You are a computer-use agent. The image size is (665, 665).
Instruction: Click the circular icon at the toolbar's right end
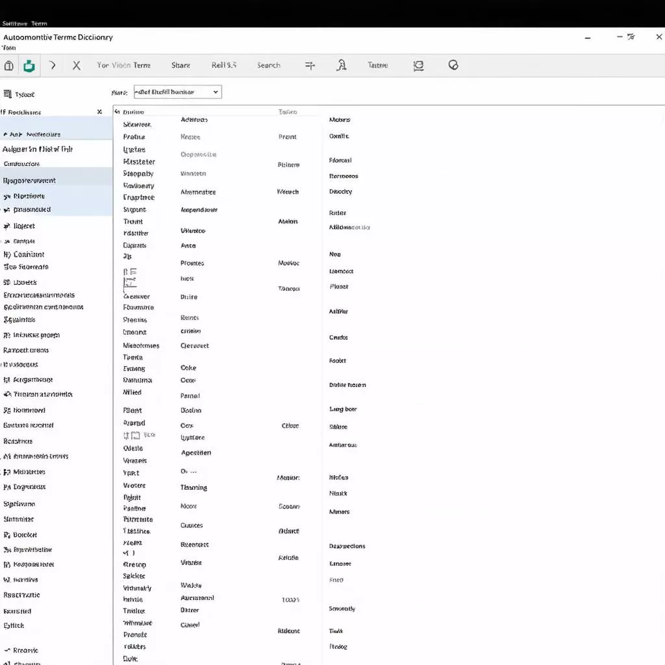(453, 66)
